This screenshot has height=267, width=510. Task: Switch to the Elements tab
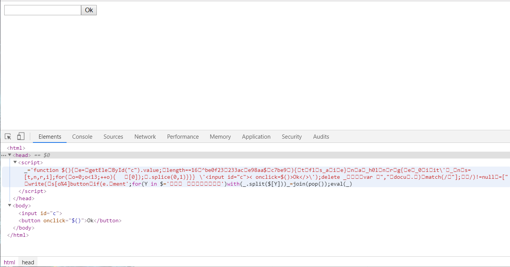pos(50,137)
